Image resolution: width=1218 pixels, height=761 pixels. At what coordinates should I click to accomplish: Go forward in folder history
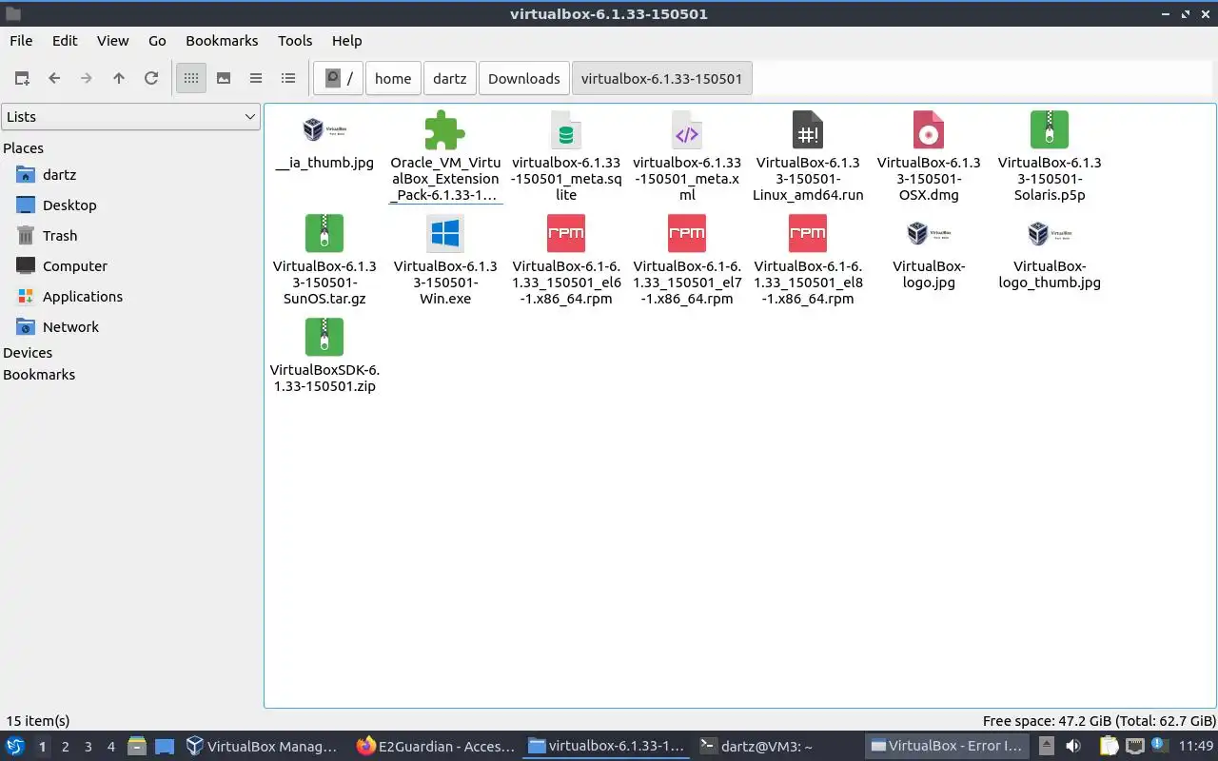87,78
